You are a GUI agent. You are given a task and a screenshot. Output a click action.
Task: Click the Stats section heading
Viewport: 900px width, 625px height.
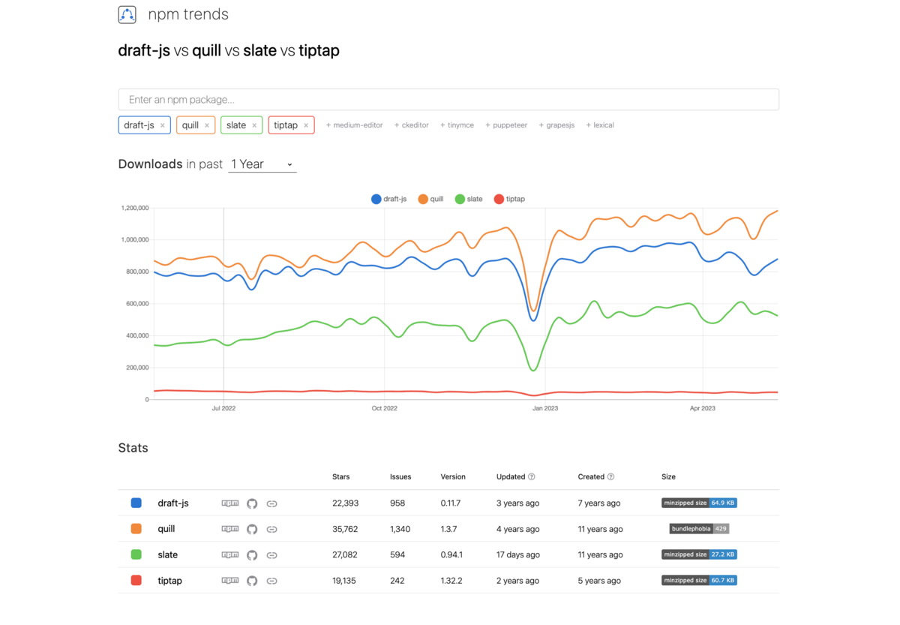tap(133, 448)
